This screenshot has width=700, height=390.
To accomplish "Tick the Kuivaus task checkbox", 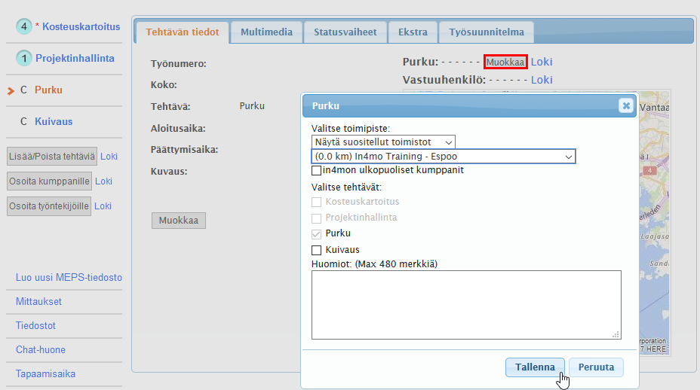I will point(317,249).
